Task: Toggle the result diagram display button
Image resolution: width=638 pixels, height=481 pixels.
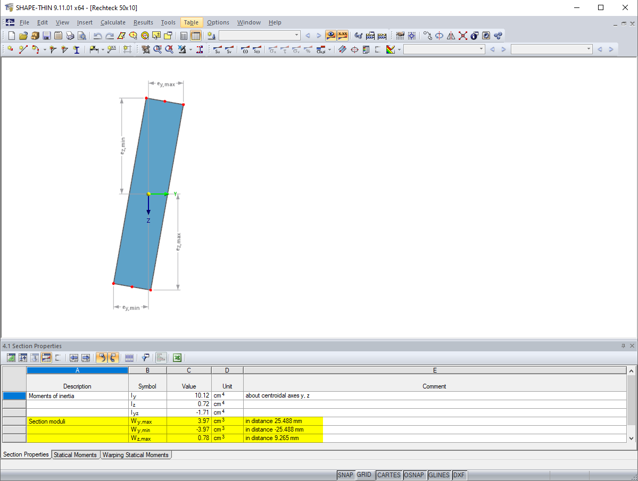Action: pyautogui.click(x=161, y=358)
